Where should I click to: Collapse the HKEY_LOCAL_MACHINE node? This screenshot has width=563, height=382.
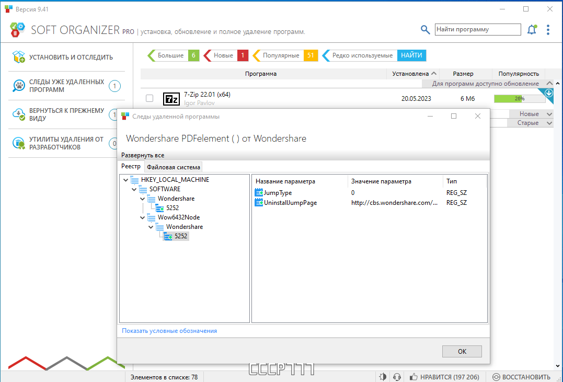point(125,180)
